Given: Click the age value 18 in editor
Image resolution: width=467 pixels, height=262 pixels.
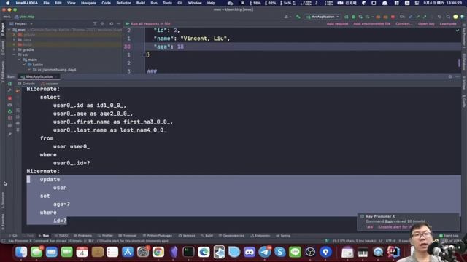Looking at the screenshot, I should pos(180,47).
